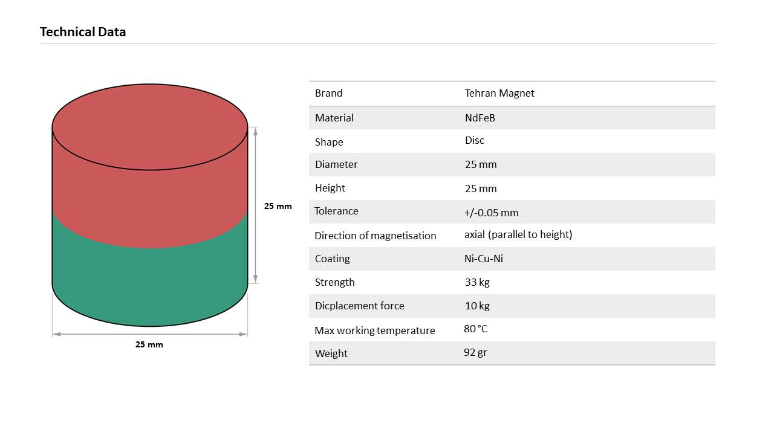
Task: Click the Dicplacement force row label
Action: tap(359, 306)
